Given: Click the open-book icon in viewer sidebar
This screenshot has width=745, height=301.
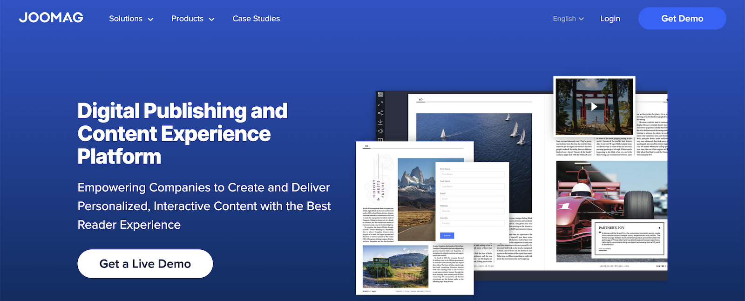Looking at the screenshot, I should 380,139.
